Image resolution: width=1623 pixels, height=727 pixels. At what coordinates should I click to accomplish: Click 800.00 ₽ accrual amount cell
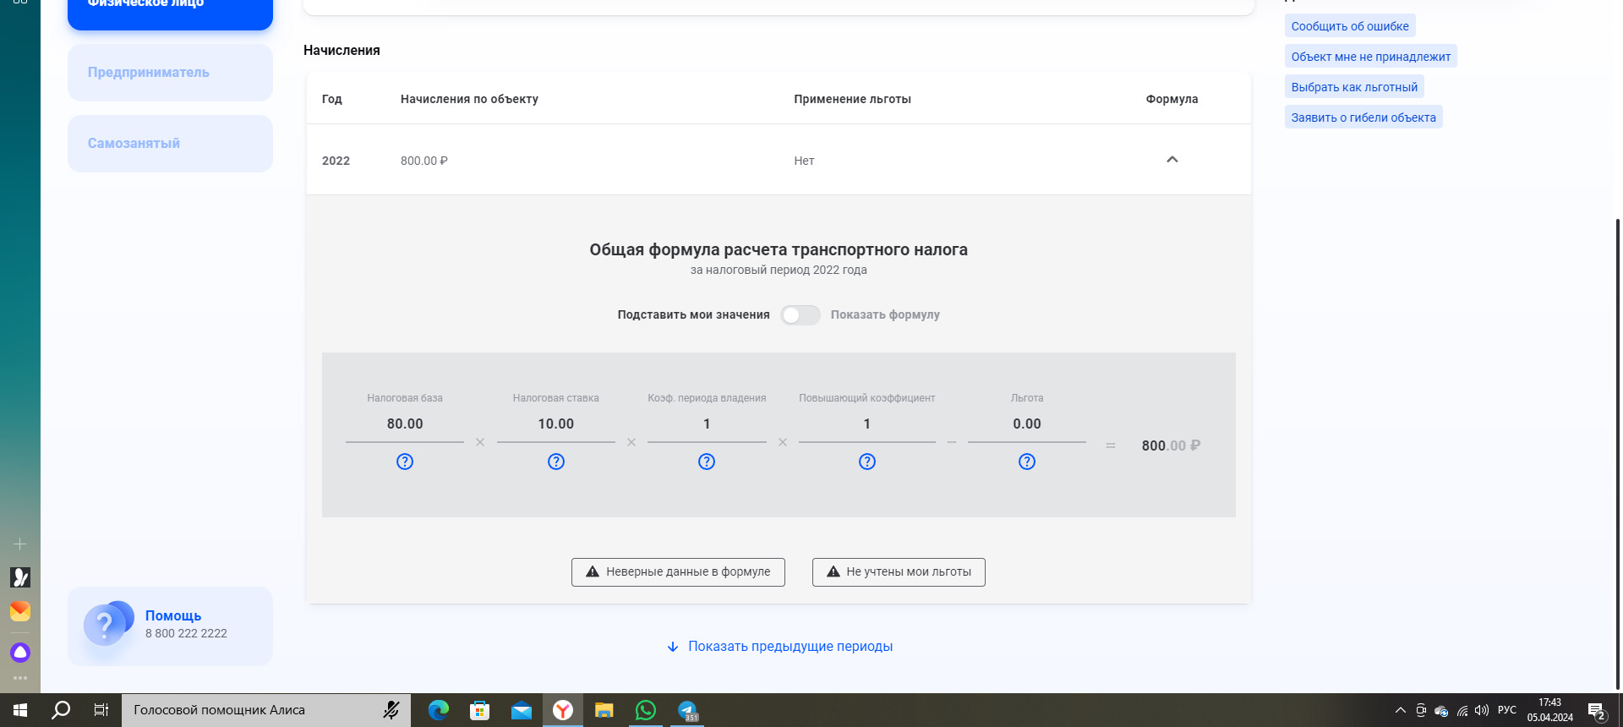[424, 161]
